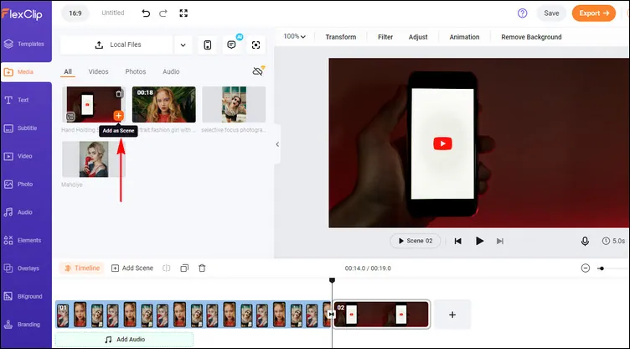Adjust the timeline zoom slider handle

point(601,268)
